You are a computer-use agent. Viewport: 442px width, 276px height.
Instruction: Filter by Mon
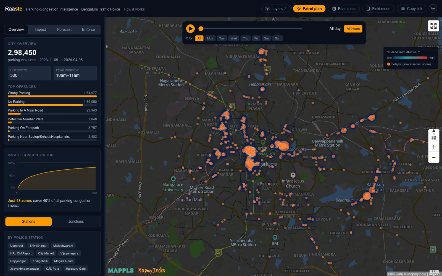coord(210,38)
